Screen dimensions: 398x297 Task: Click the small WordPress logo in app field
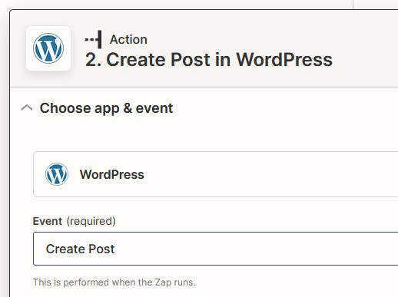(x=57, y=174)
